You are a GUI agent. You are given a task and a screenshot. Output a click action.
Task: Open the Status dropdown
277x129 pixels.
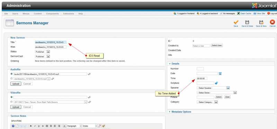42,52
